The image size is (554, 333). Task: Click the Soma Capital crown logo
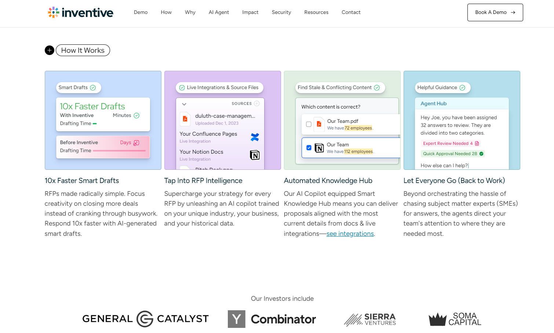coord(438,319)
